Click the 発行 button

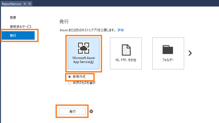[72, 111]
